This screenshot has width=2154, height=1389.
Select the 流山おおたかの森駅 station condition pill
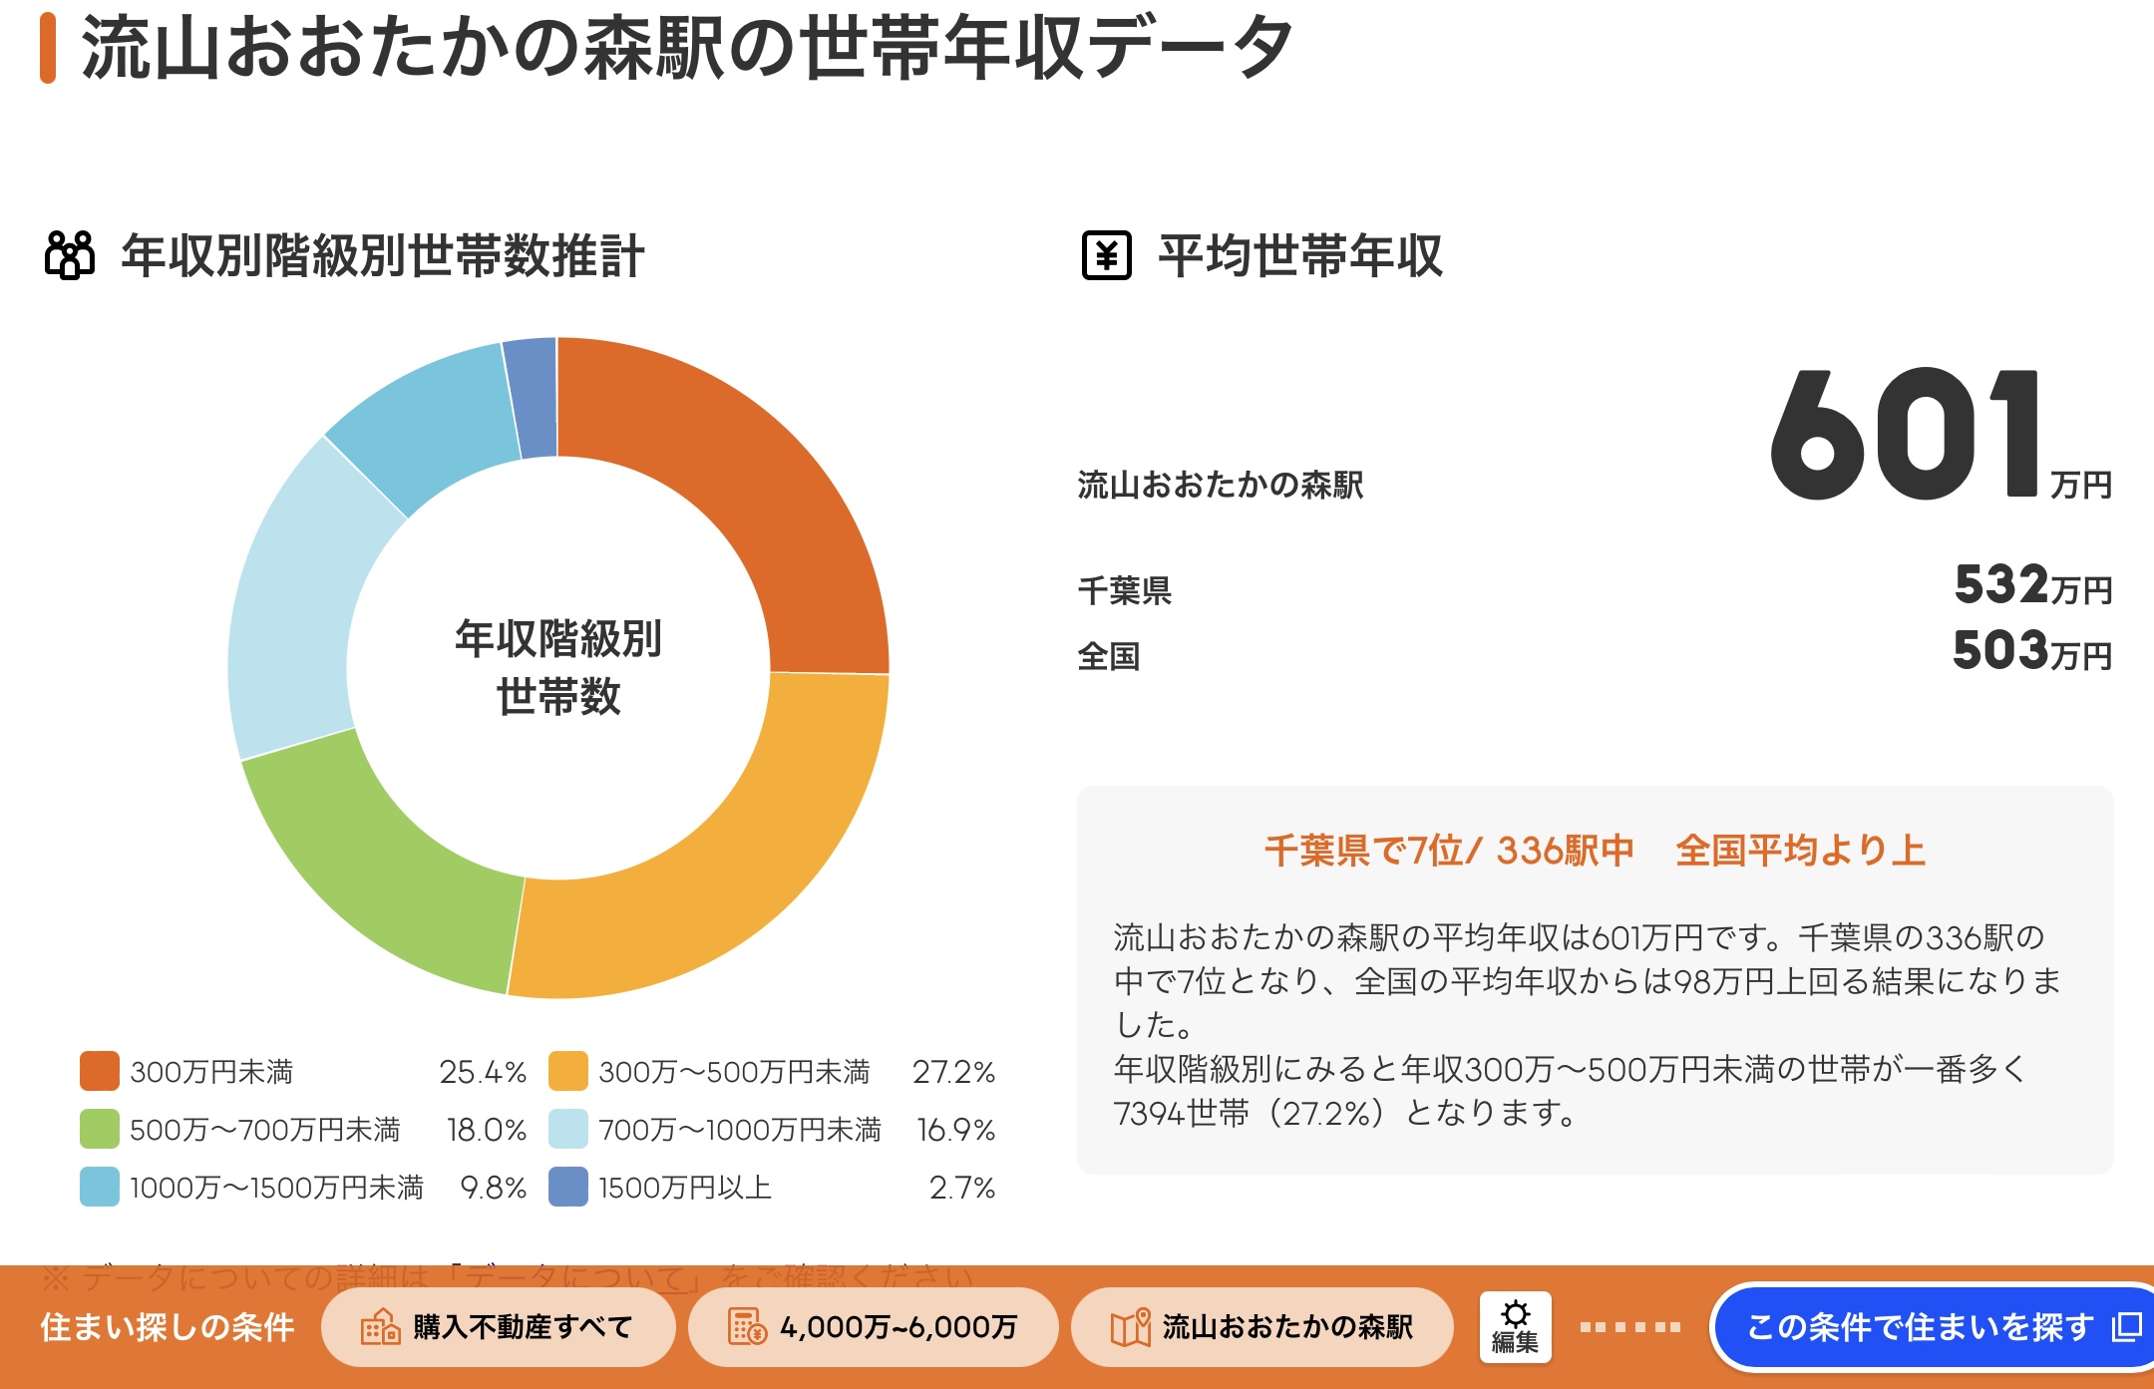coord(1261,1327)
